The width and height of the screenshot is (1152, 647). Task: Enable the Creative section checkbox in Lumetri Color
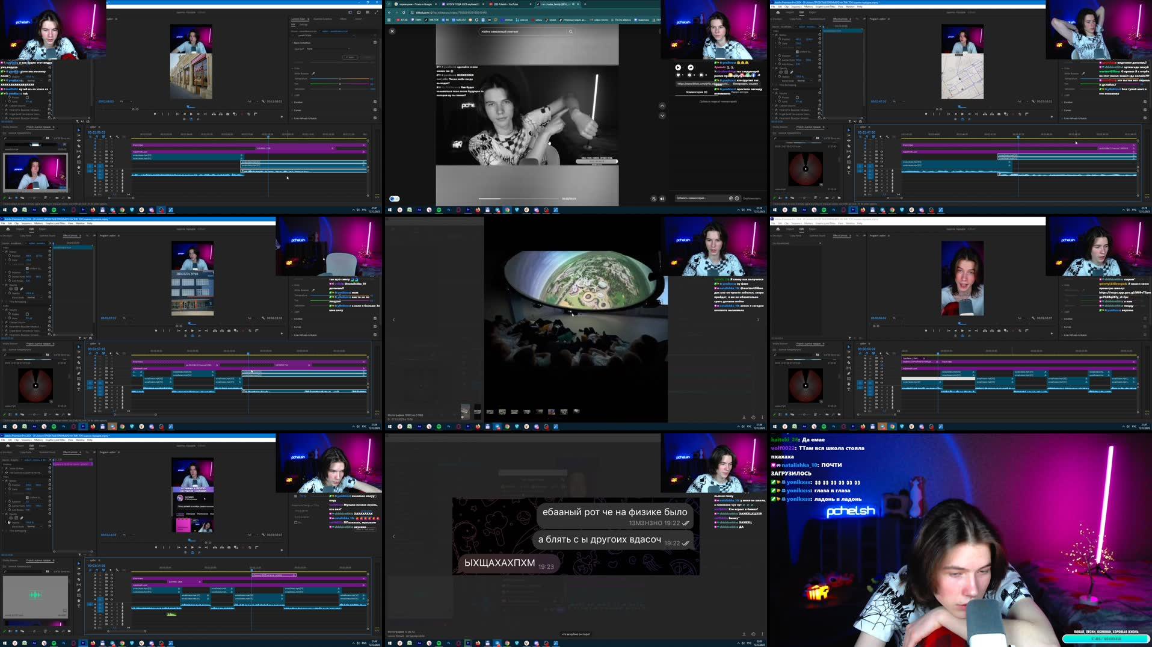point(375,102)
